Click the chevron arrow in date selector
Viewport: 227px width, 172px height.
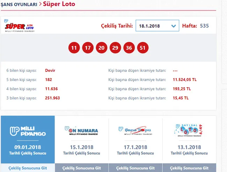174,26
